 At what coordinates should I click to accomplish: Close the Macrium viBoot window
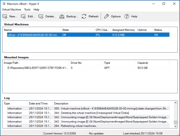[174, 4]
